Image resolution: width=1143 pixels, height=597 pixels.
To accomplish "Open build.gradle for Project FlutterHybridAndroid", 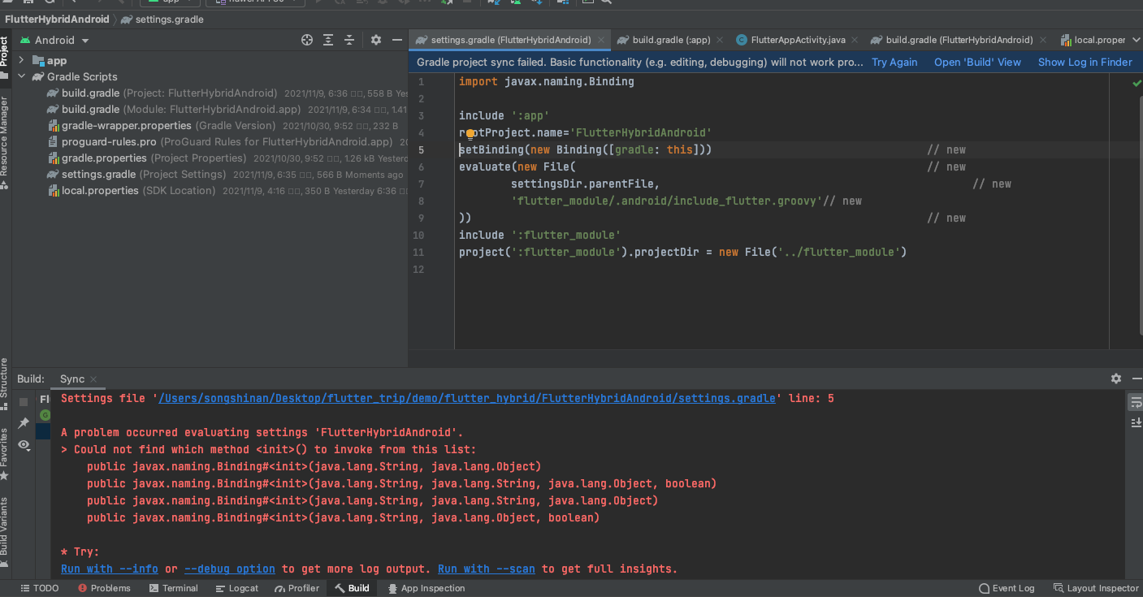I will pyautogui.click(x=169, y=93).
